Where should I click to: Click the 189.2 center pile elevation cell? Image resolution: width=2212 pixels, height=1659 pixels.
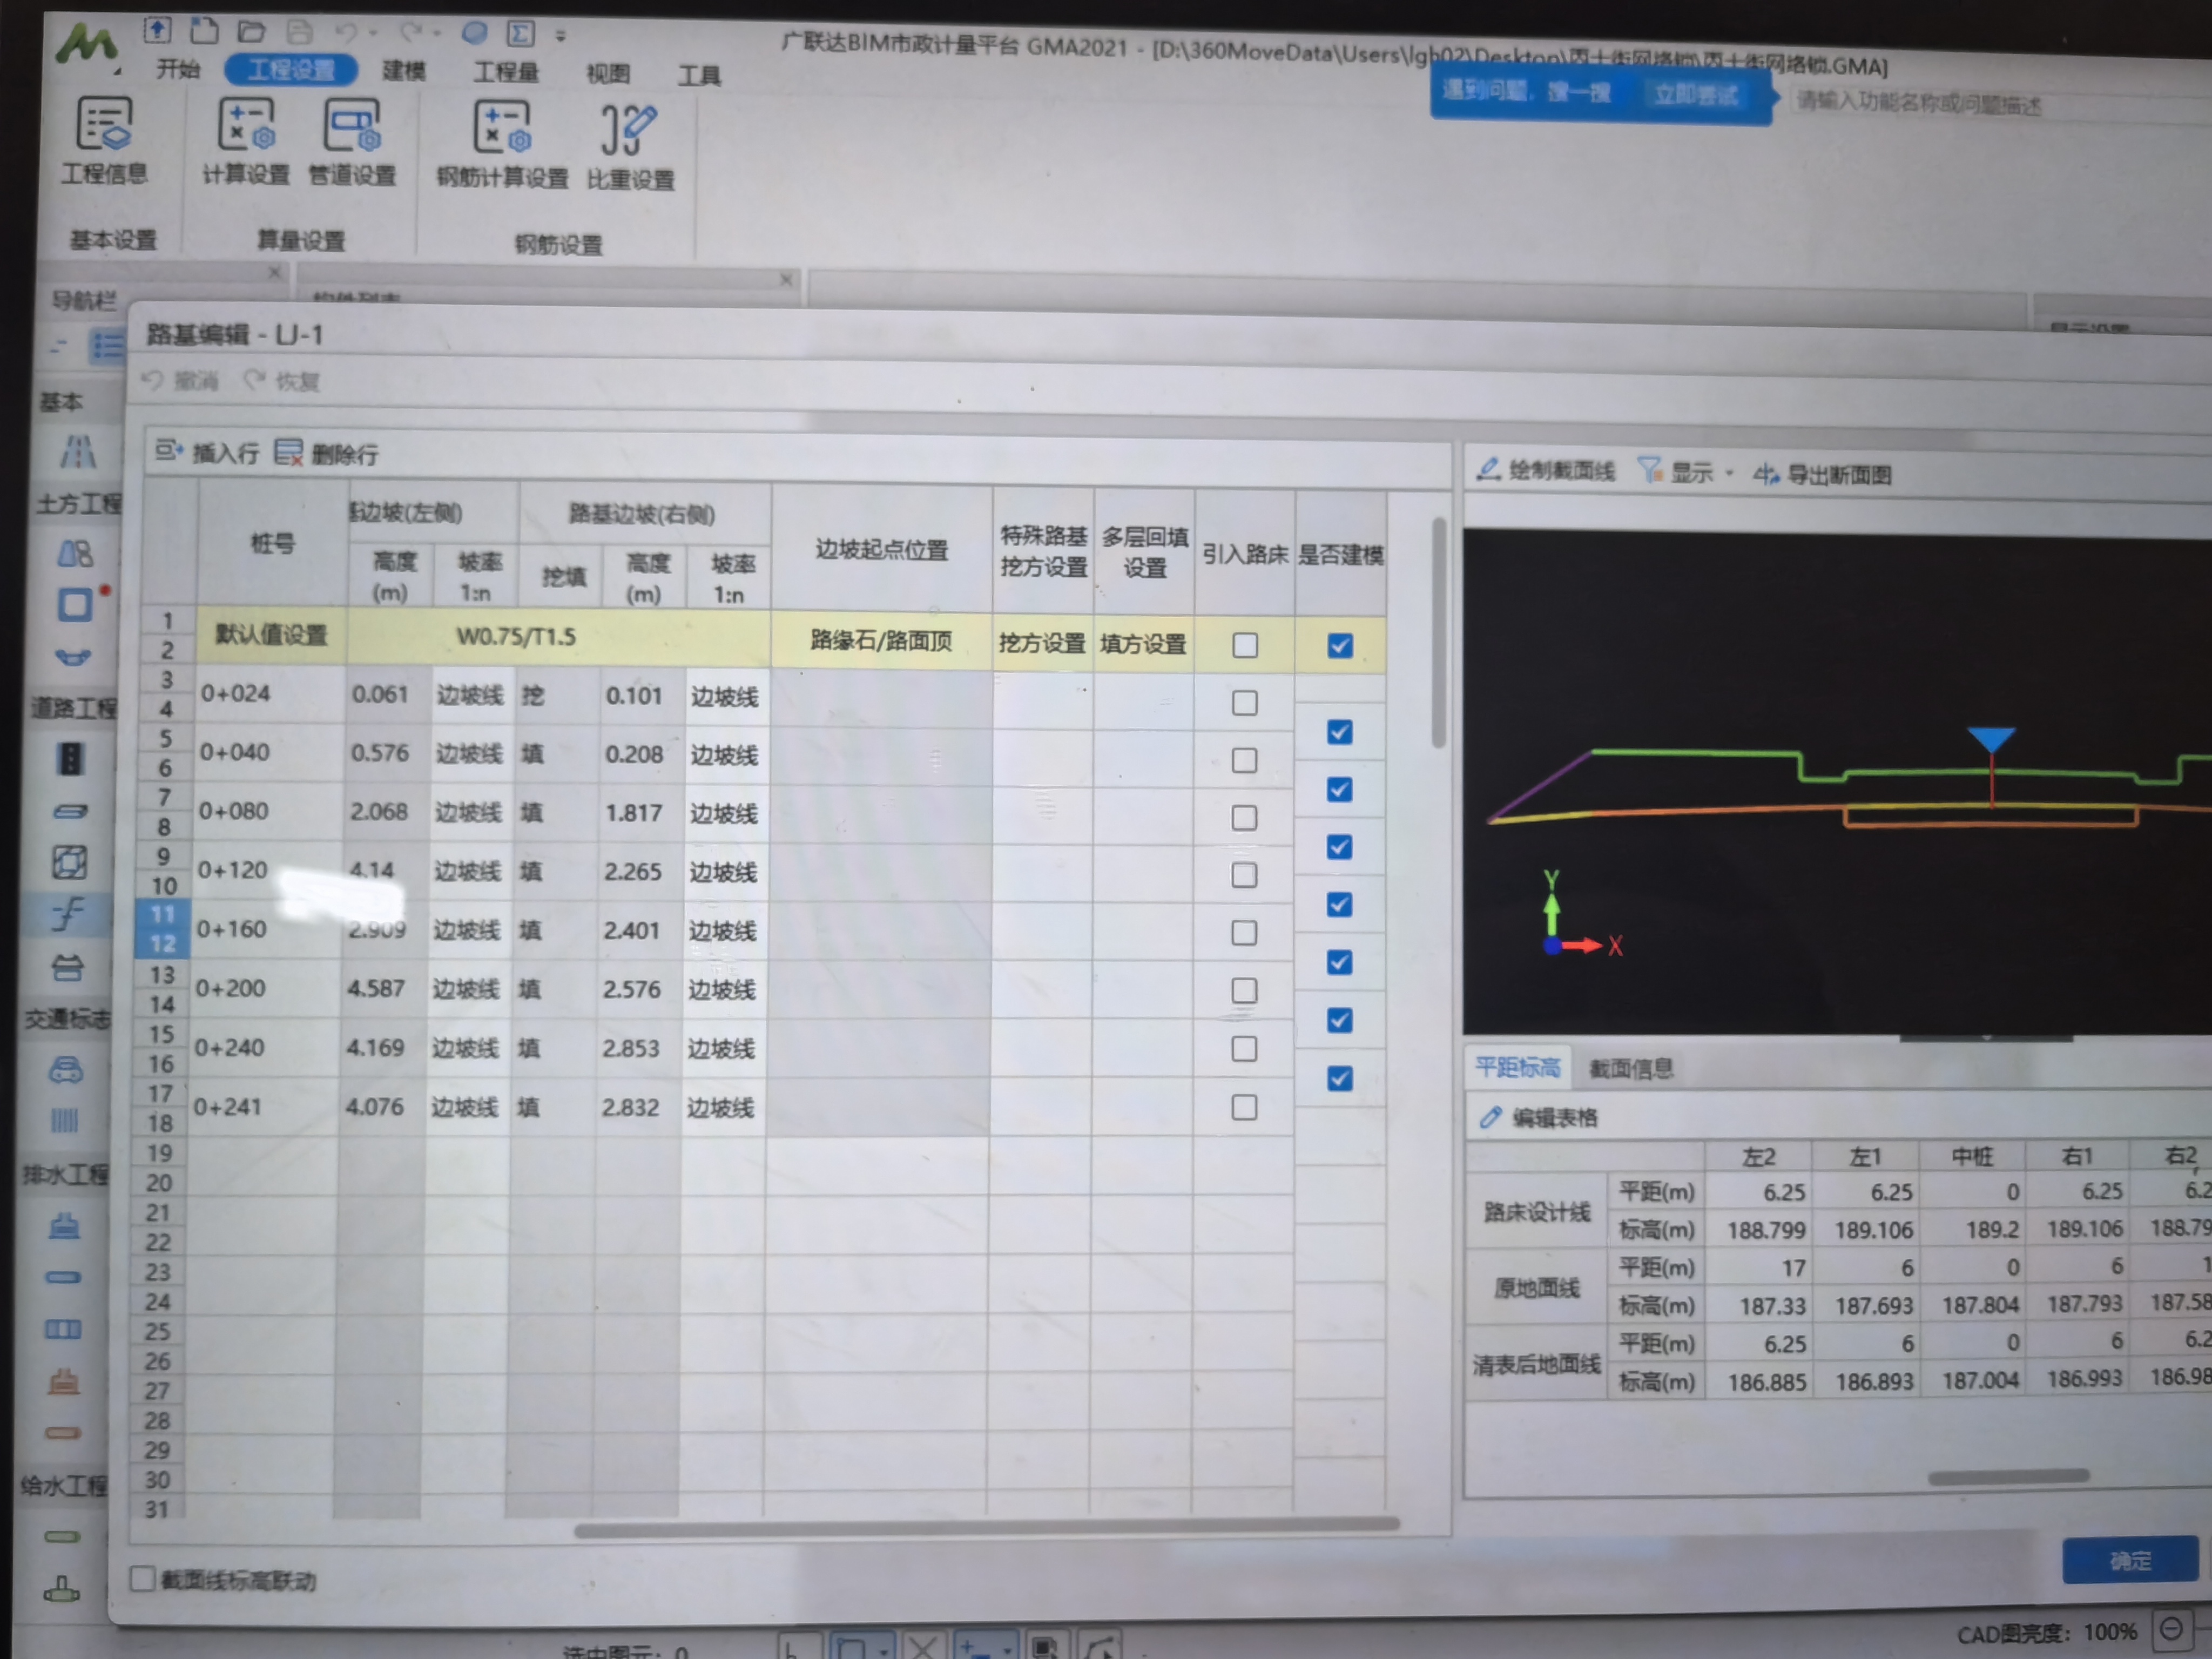click(1974, 1229)
